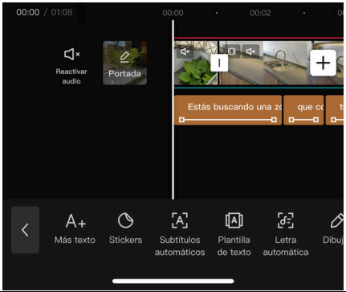
Task: Click the 00:02 mark on the timeline ruler
Action: coord(260,13)
